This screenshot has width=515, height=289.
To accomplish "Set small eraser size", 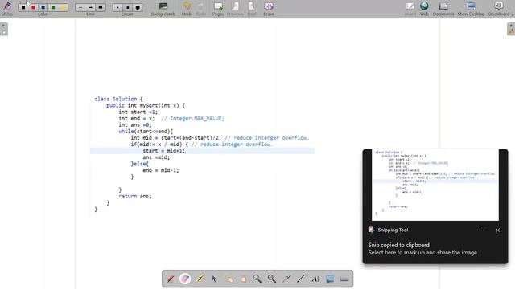I will (x=117, y=7).
